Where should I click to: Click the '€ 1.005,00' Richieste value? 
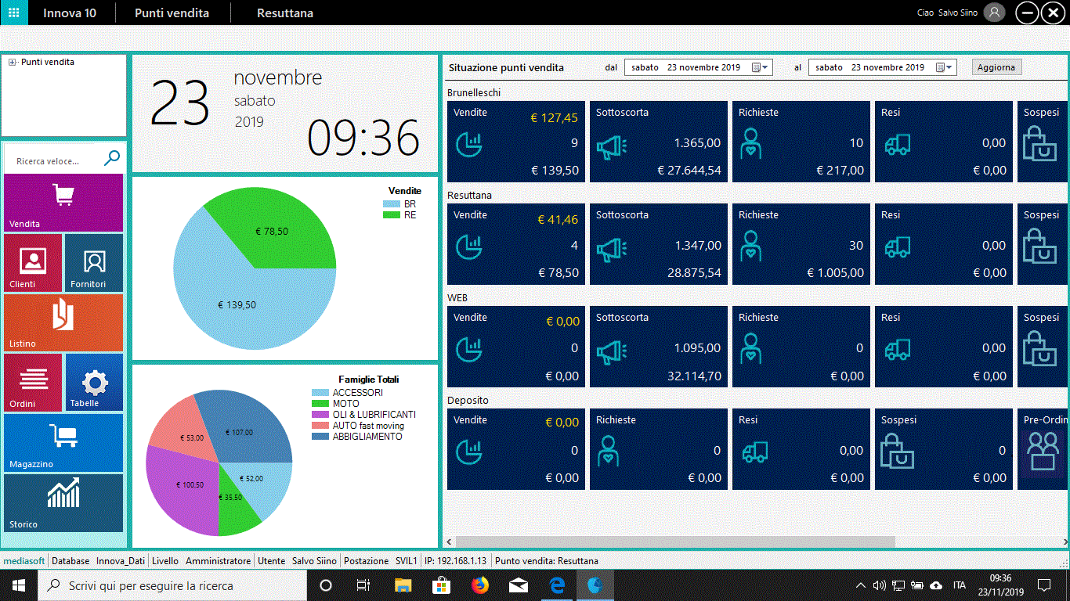(836, 273)
